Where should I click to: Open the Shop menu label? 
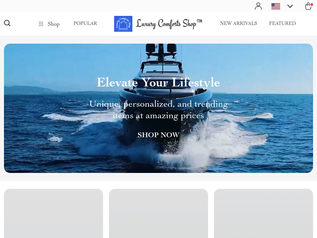pos(53,24)
